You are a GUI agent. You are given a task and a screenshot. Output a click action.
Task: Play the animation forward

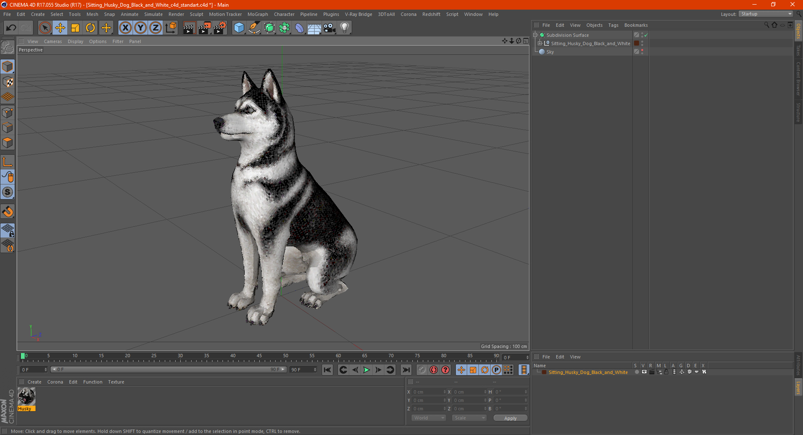pos(366,370)
